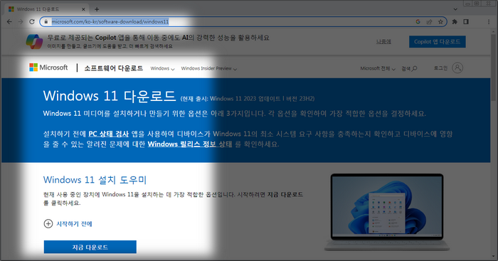The height and width of the screenshot is (261, 498).
Task: Click the 시작하기 전에 link text
Action: tap(74, 224)
